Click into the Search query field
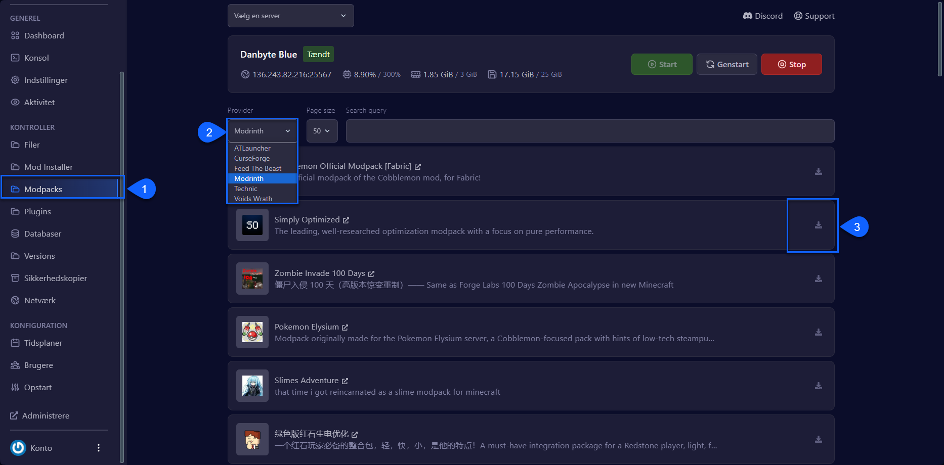This screenshot has width=944, height=465. click(590, 131)
